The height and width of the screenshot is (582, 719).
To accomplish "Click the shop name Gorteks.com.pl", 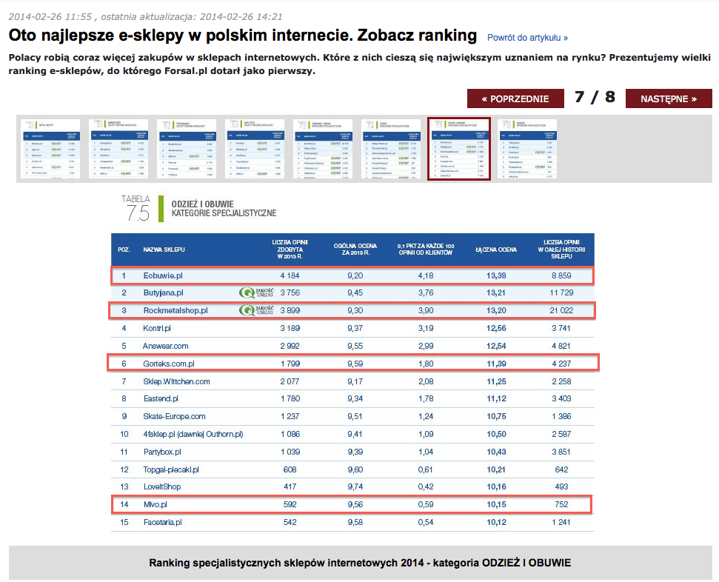I will (x=169, y=364).
